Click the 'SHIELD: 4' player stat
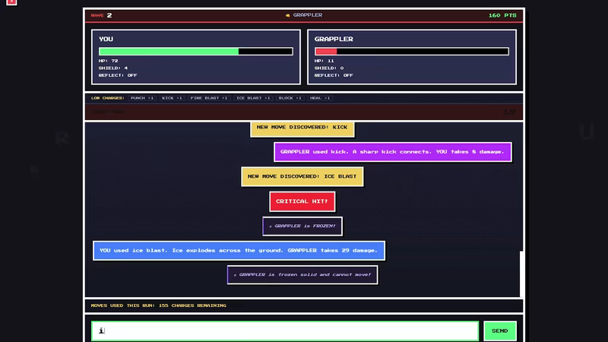The image size is (608, 342). (x=112, y=68)
